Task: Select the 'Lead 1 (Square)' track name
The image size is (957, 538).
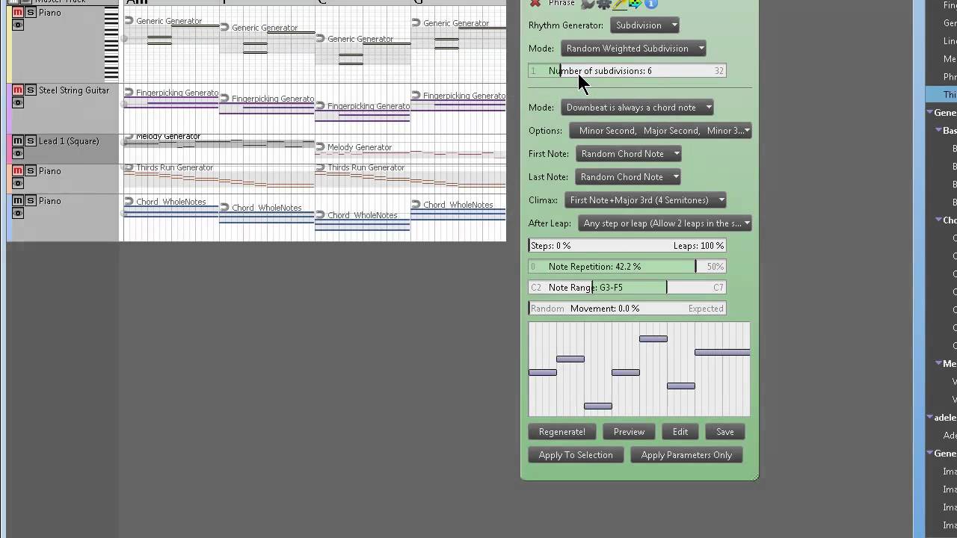Action: tap(69, 141)
